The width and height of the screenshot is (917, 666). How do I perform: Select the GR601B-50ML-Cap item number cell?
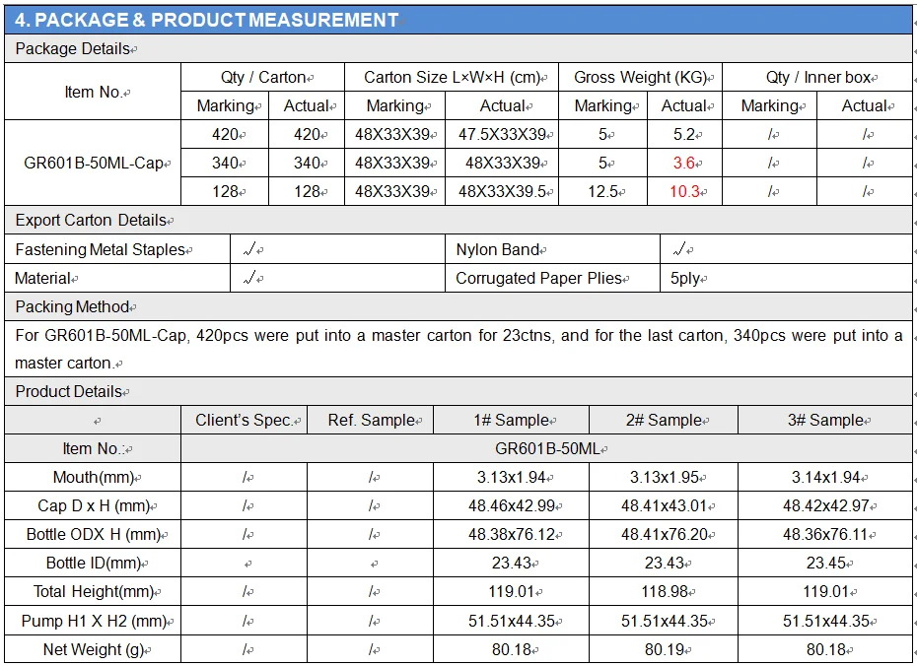(93, 164)
